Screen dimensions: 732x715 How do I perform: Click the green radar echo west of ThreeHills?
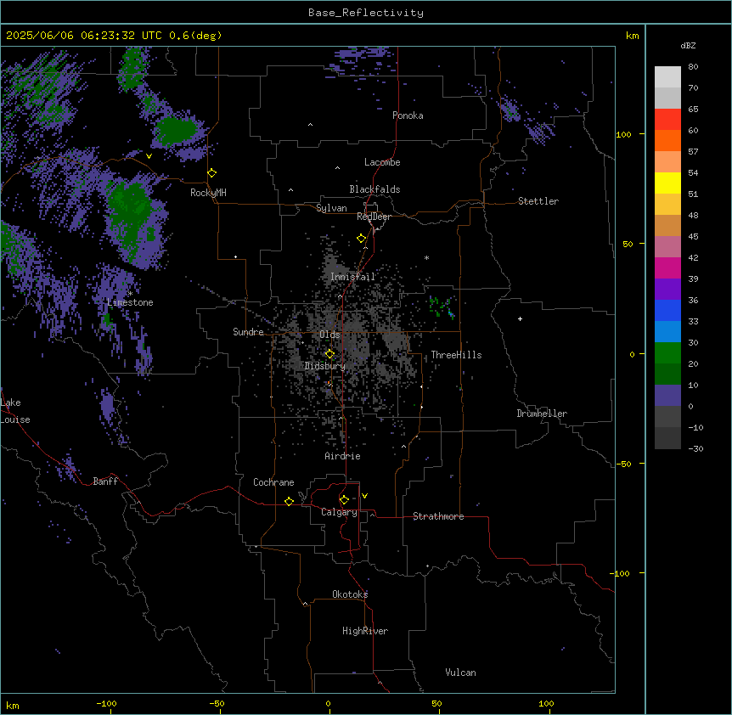442,307
